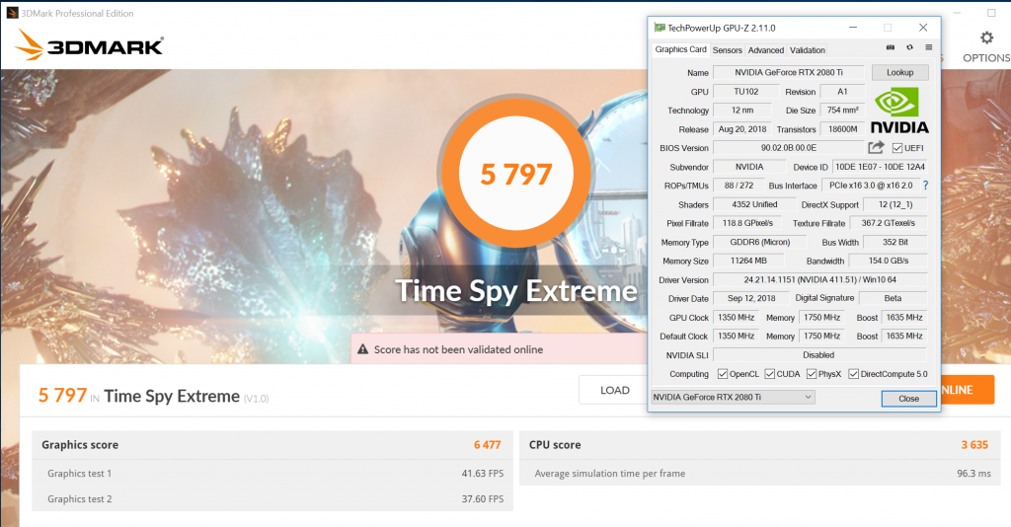Click the Close button in GPU-Z
This screenshot has width=1011, height=527.
coord(908,398)
